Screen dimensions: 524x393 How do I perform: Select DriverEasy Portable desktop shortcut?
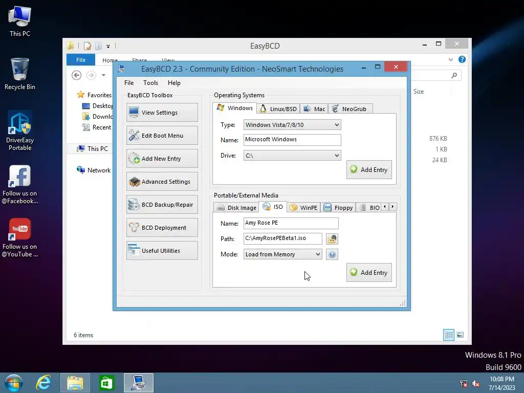[20, 131]
